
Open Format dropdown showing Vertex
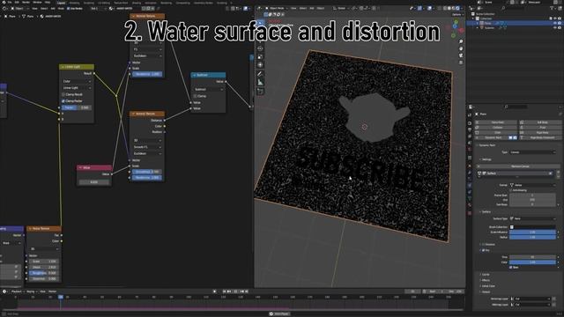(x=531, y=185)
